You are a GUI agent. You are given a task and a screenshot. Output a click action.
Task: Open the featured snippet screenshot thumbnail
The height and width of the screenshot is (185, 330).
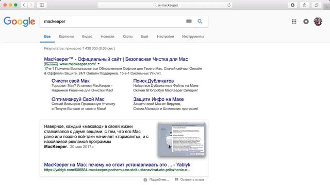click(x=181, y=139)
